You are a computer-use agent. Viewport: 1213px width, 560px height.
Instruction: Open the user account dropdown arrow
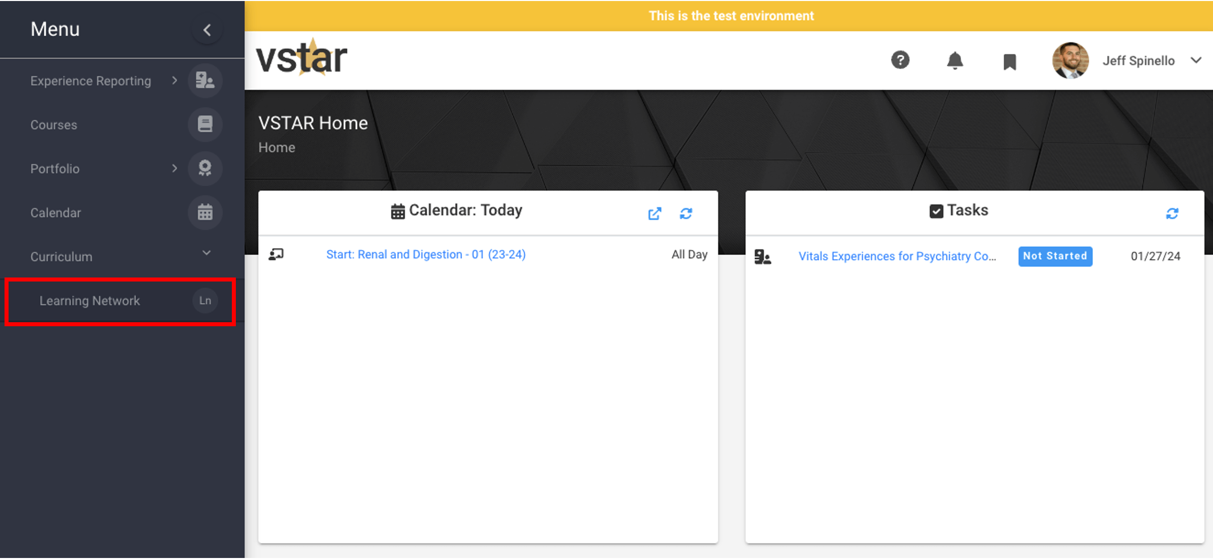(1196, 60)
